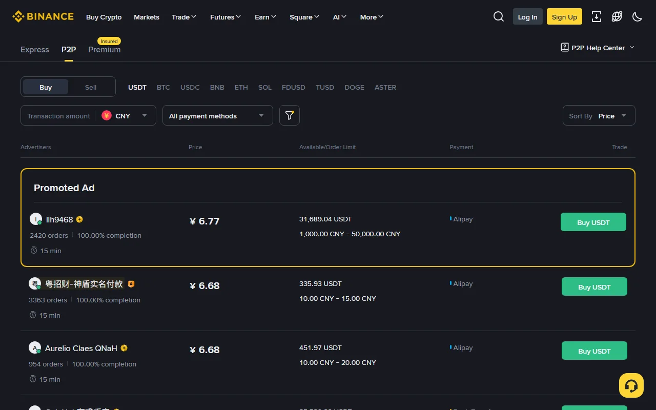Select the FDUSD crypto tab
Viewport: 656px width, 410px height.
tap(294, 87)
